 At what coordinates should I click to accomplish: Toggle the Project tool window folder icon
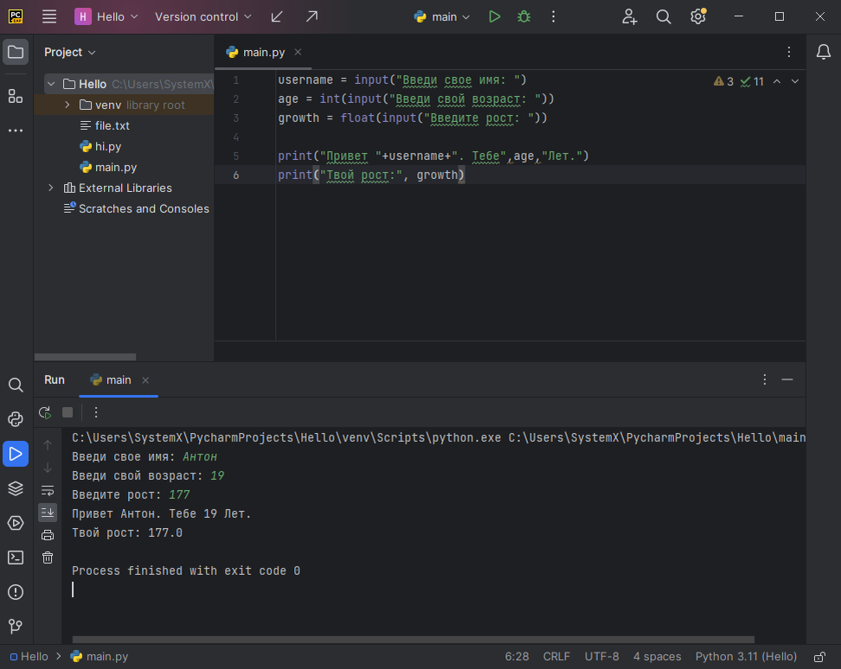coord(16,52)
